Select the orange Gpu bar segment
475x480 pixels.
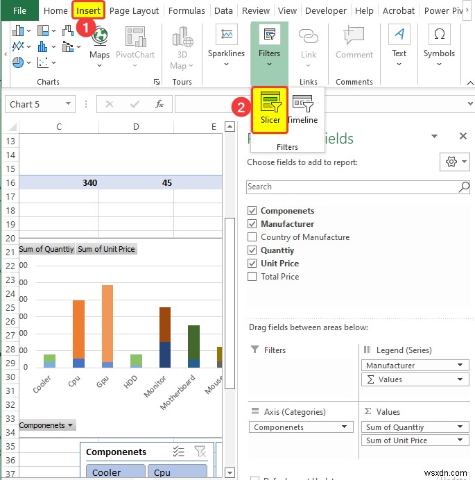coord(107,323)
